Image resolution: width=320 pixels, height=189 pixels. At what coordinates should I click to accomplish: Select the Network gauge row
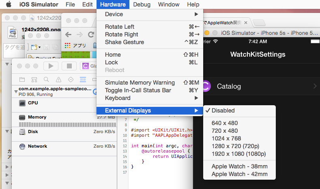[x=64, y=149]
